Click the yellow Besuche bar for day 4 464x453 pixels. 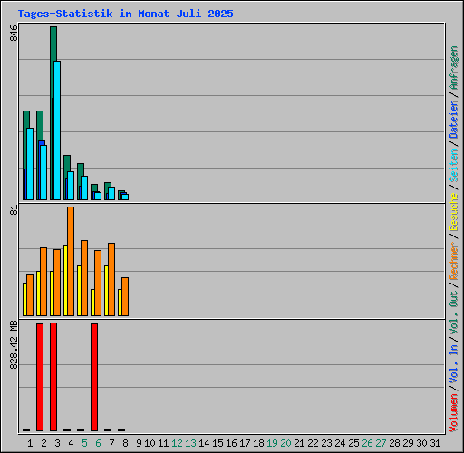65,280
